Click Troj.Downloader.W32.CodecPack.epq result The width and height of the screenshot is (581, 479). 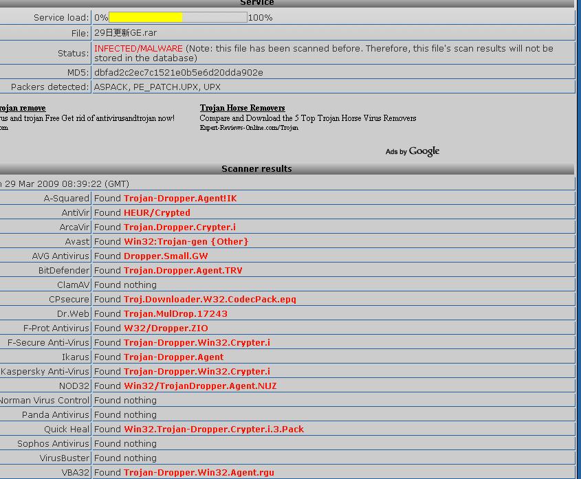210,300
